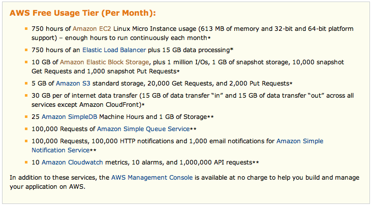Select the bullet before the Elastic Block Storage item
This screenshot has height=206, width=372.
coord(26,62)
